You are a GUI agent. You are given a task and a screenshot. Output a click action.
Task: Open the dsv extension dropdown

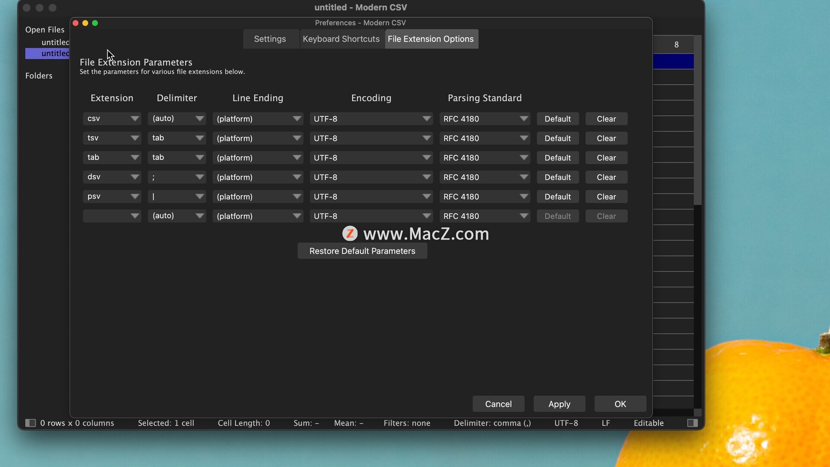tap(112, 177)
